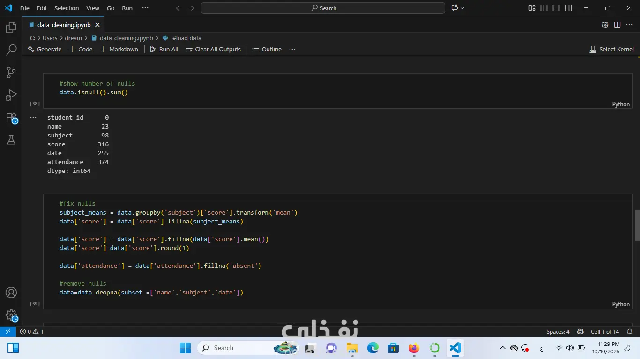Toggle the primary side bar

(x=544, y=8)
